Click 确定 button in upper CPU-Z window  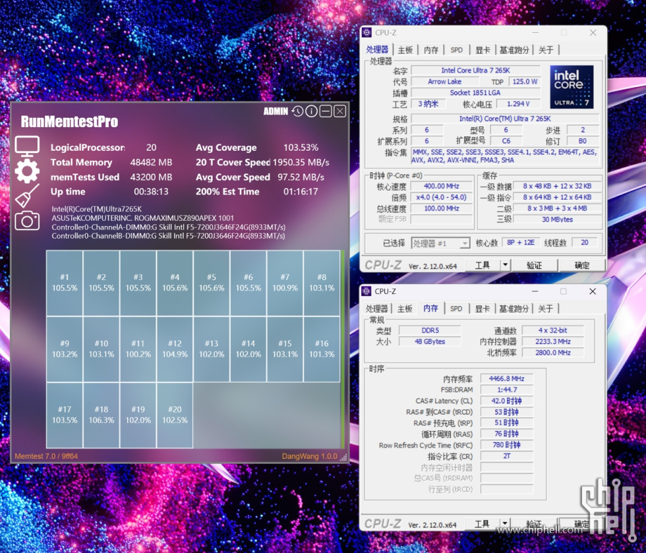click(x=581, y=265)
